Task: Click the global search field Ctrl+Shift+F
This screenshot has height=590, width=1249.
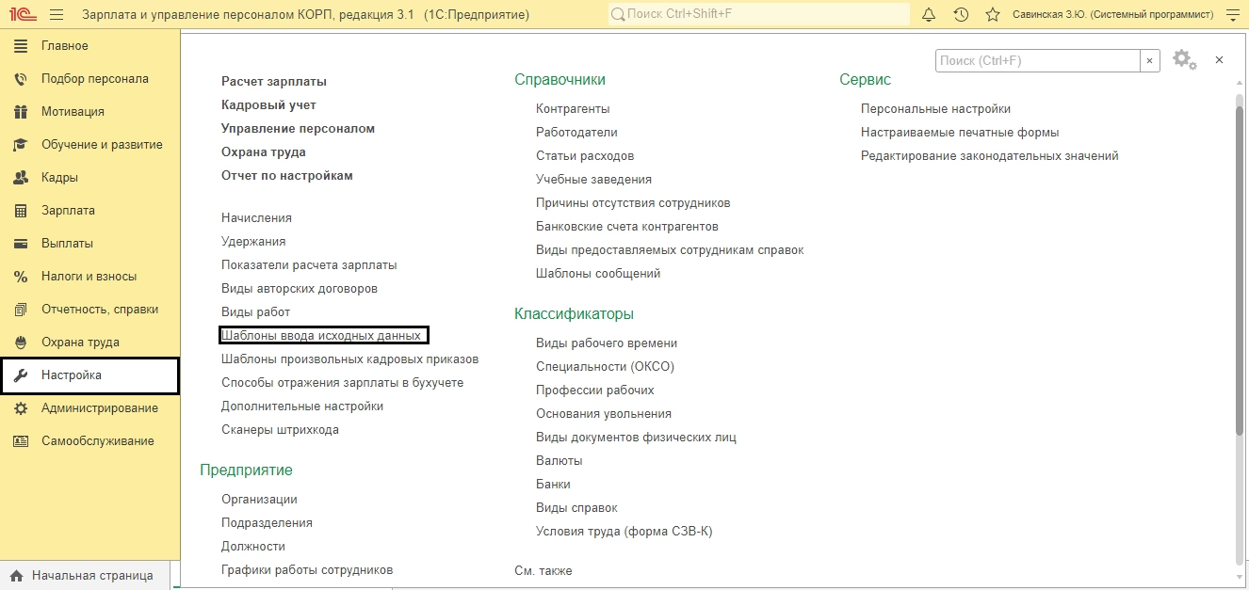Action: pyautogui.click(x=758, y=15)
